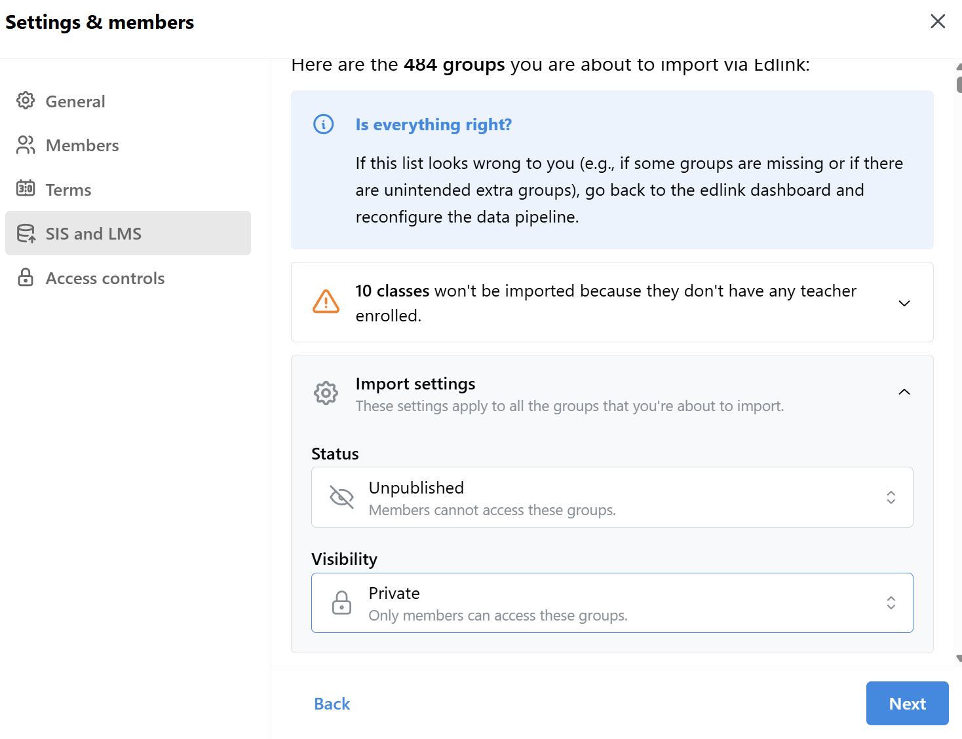962x739 pixels.
Task: Click the 'Settings & members' title
Action: [100, 22]
